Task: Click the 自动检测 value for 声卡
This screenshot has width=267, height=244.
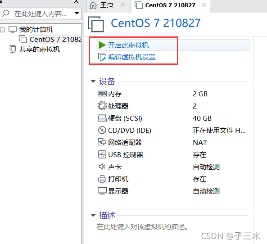Action: (206, 167)
